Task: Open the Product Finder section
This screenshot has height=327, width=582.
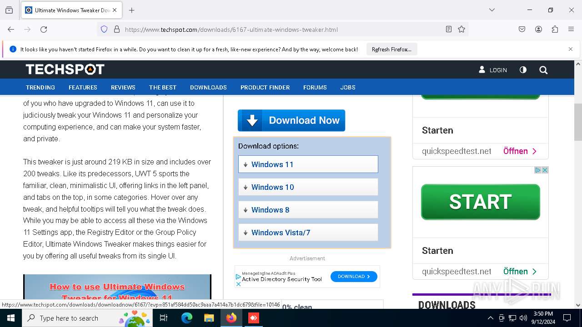Action: (x=265, y=87)
